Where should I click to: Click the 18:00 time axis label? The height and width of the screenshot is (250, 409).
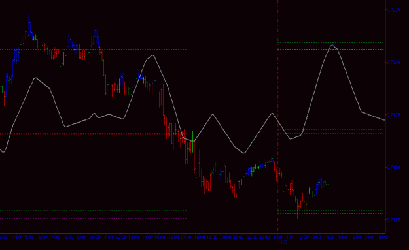point(200,237)
